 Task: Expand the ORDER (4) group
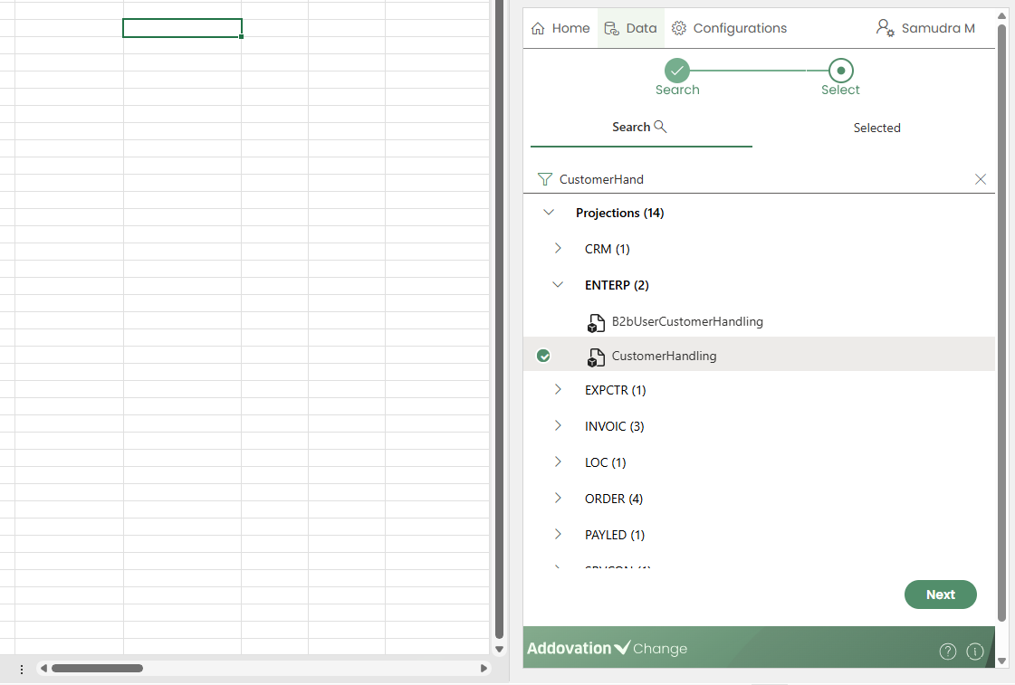[x=558, y=499]
